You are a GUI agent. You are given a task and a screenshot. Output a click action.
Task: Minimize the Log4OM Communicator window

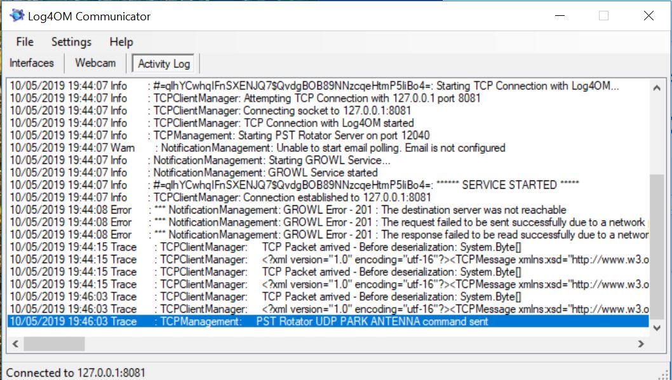click(560, 16)
